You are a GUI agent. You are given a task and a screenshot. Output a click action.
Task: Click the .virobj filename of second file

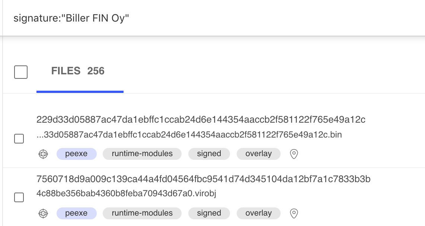tap(126, 194)
